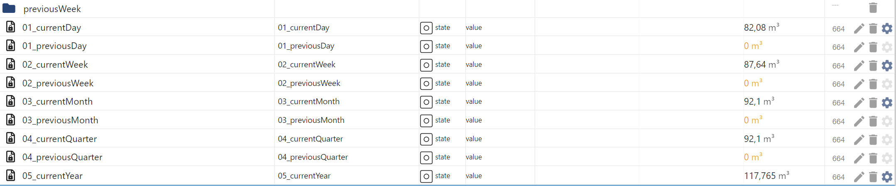Delete the 03_currentMonth state object
896x186 pixels.
pos(873,103)
